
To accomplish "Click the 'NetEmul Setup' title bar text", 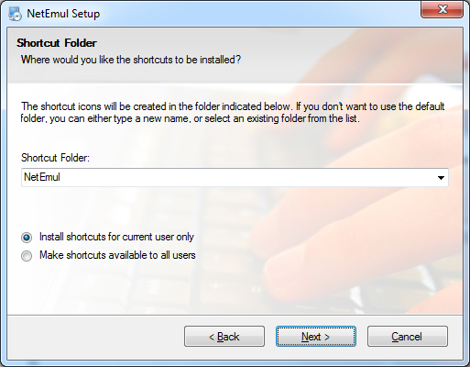I will pos(63,14).
